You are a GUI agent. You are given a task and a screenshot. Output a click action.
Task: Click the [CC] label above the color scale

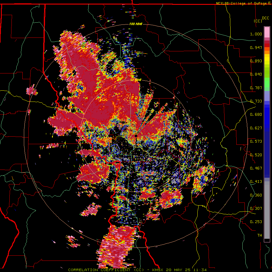click(x=258, y=21)
